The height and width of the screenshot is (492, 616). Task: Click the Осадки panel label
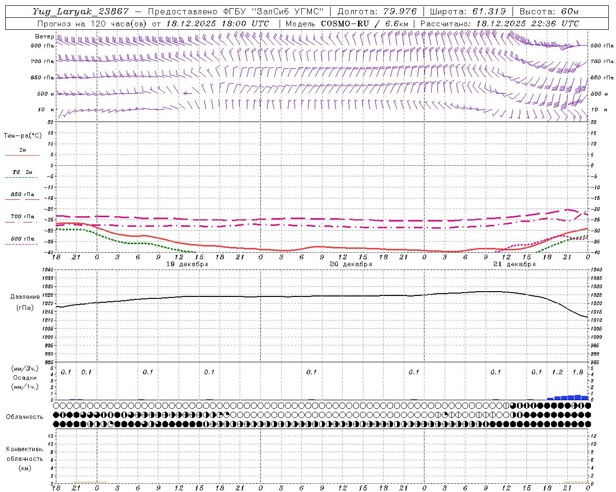coord(25,378)
